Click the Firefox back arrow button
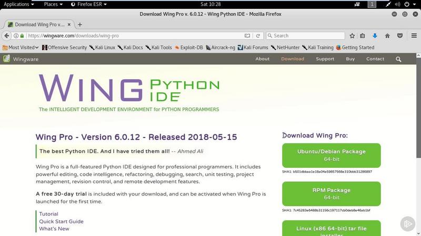 click(x=7, y=36)
